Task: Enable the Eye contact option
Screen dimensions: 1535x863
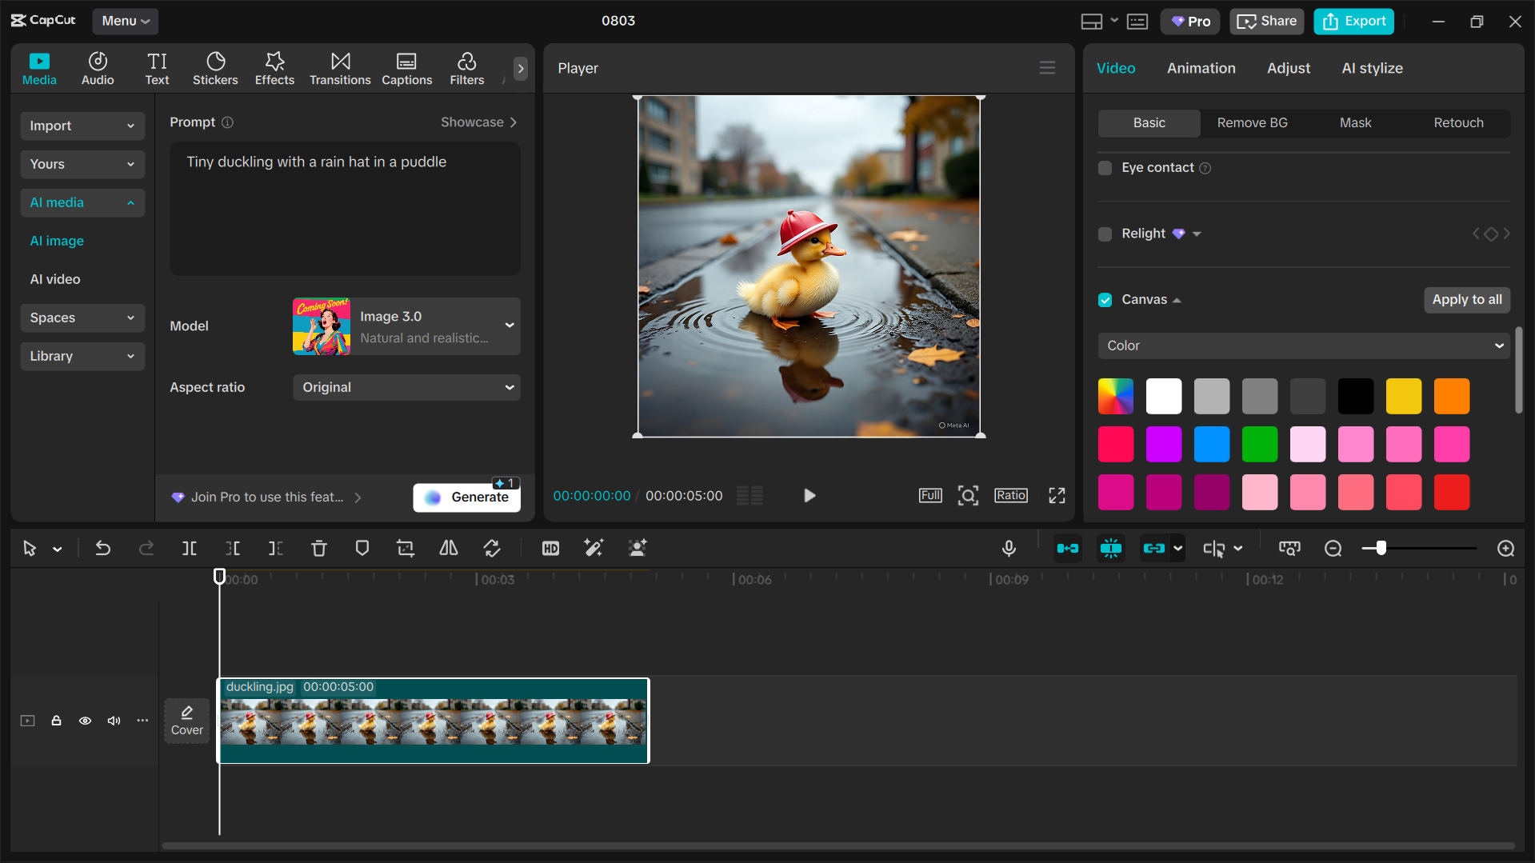Action: [1105, 168]
